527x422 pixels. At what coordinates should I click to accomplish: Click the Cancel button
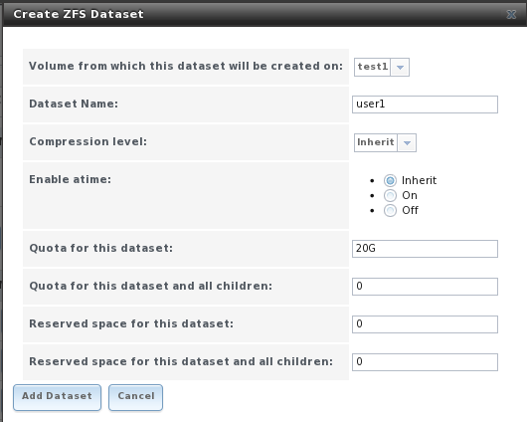[x=136, y=397]
